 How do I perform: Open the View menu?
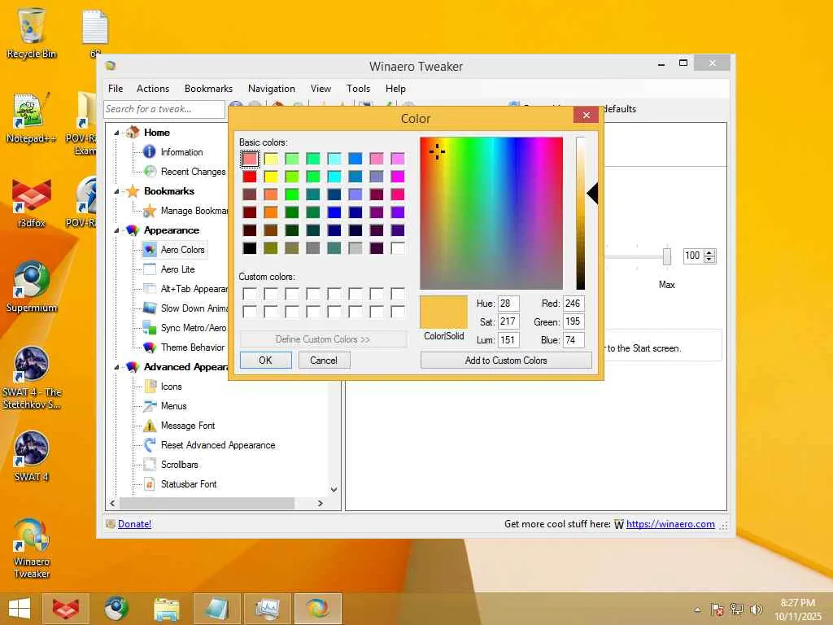(x=321, y=89)
